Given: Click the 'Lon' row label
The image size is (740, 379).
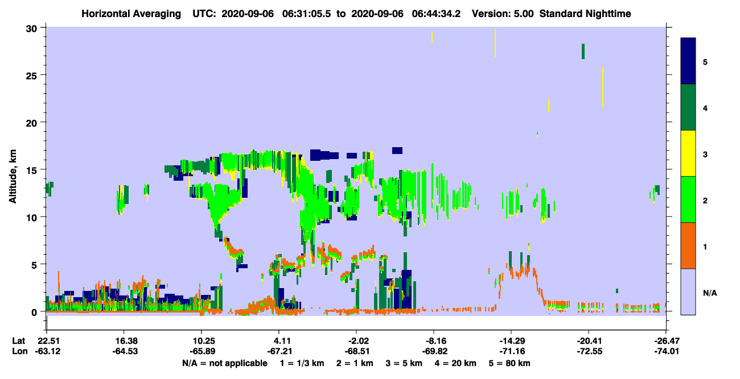Looking at the screenshot, I should (19, 352).
